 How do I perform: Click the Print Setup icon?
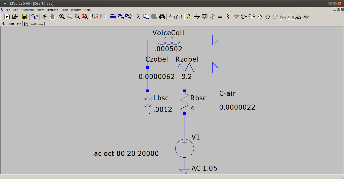point(171,17)
